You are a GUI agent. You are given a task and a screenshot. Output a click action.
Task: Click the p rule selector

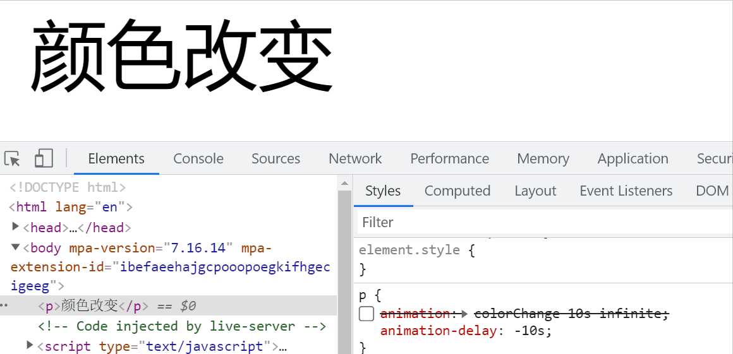click(363, 295)
